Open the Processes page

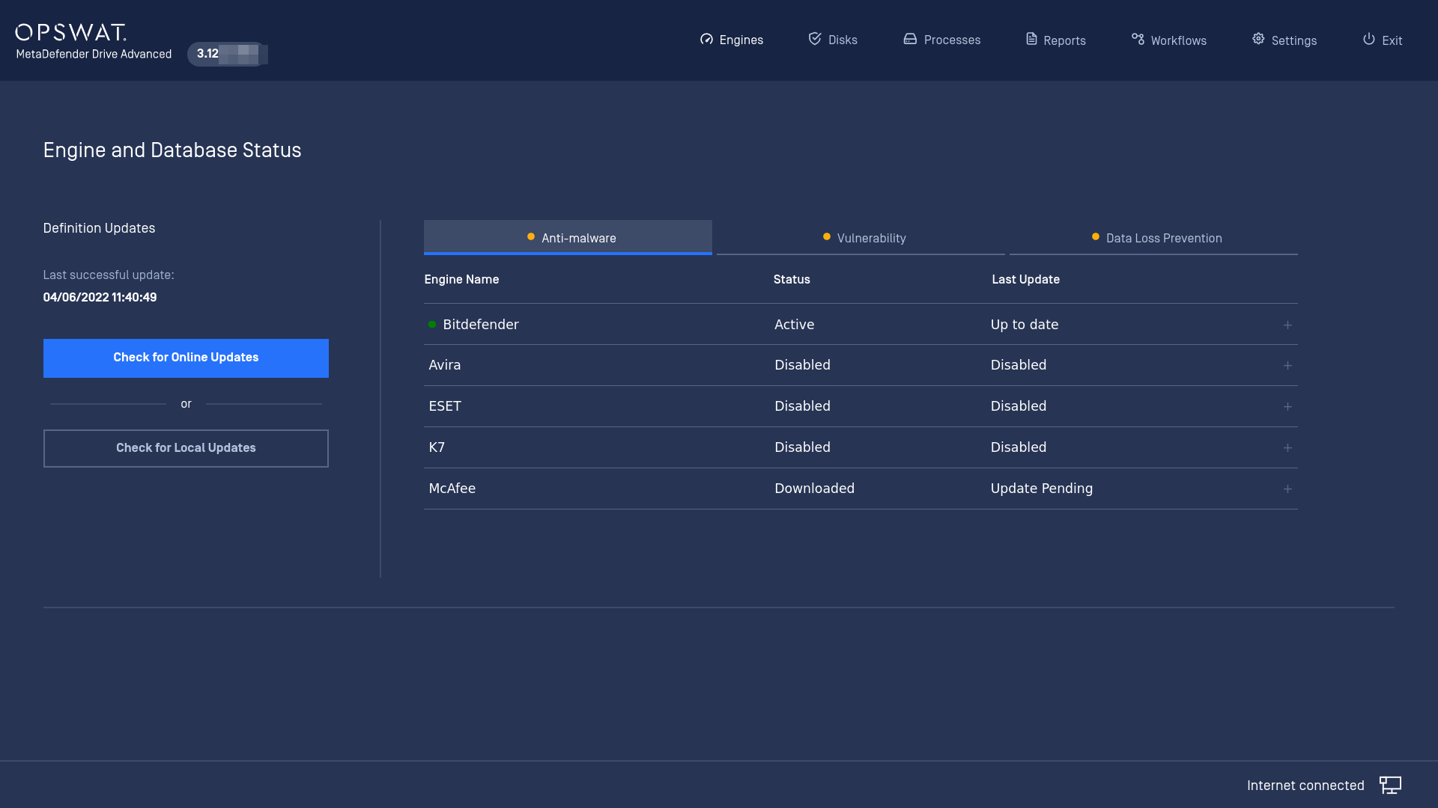[952, 40]
